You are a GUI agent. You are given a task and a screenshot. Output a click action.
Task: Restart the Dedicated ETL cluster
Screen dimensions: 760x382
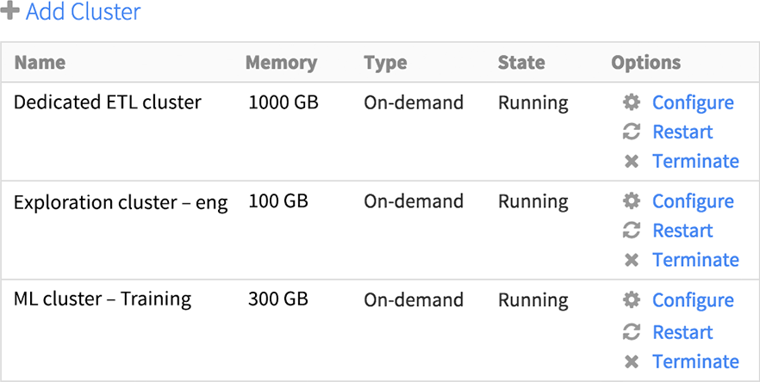(682, 132)
